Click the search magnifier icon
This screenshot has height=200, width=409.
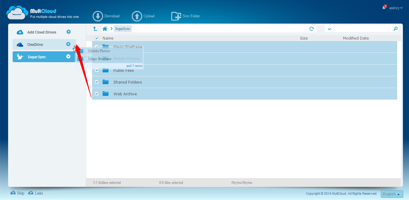(395, 29)
